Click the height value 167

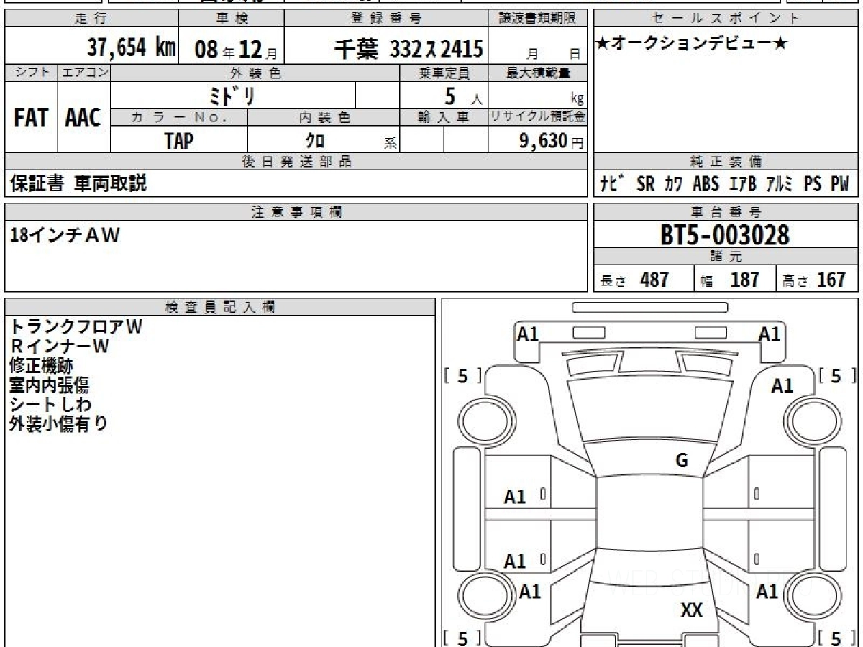tap(831, 280)
